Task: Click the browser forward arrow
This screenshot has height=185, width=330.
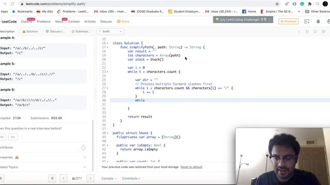Action: (x=5, y=4)
